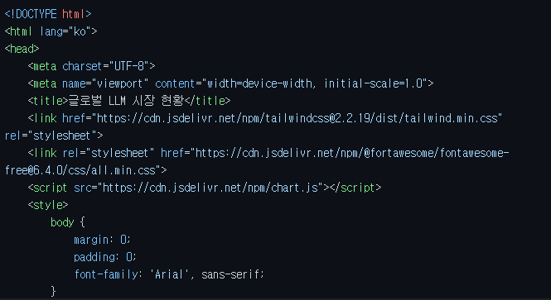Click the closing brace of body rule
551x300 pixels.
(x=53, y=292)
